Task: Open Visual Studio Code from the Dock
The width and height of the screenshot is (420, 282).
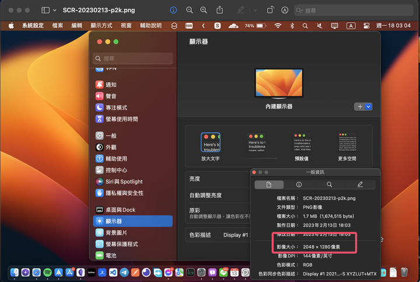Action: (x=113, y=273)
